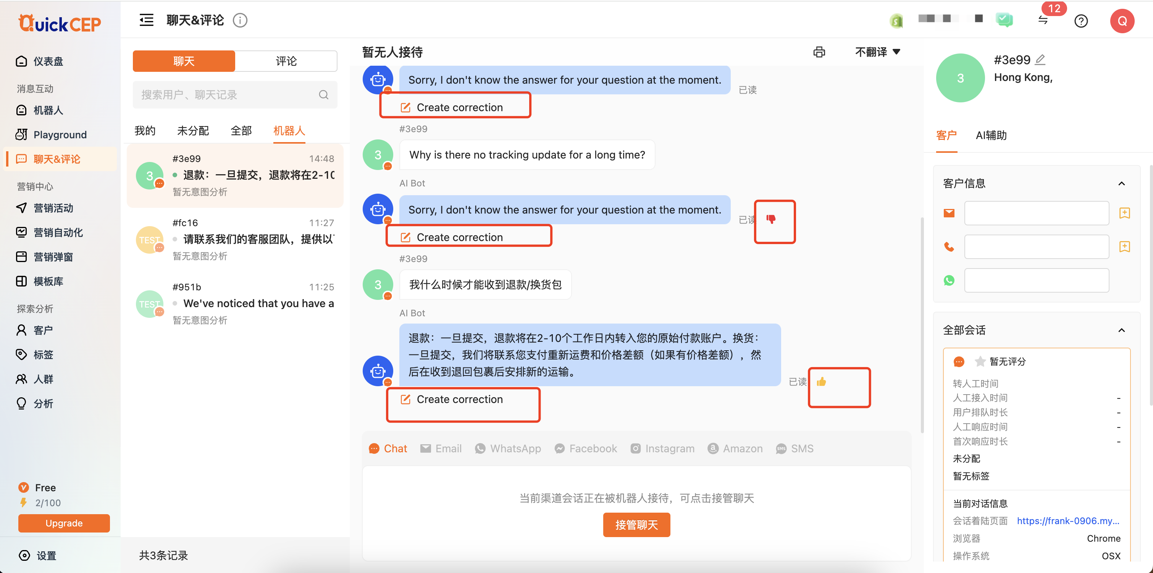This screenshot has height=573, width=1153.
Task: Click the info icon next to 聊天&评论
Action: pos(240,20)
